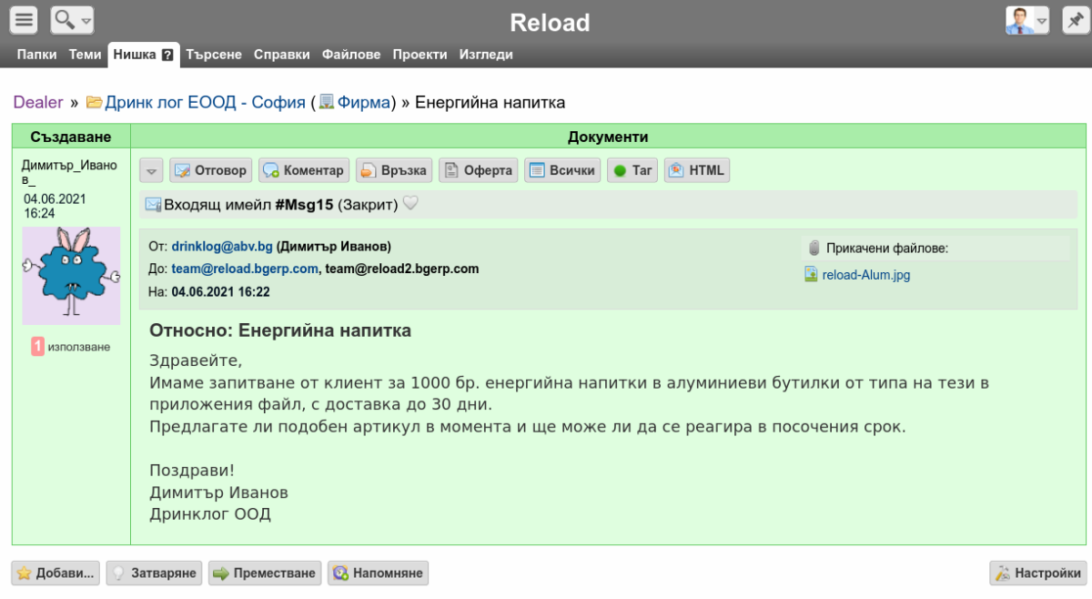
Task: Open Настройки settings button
Action: 1038,574
